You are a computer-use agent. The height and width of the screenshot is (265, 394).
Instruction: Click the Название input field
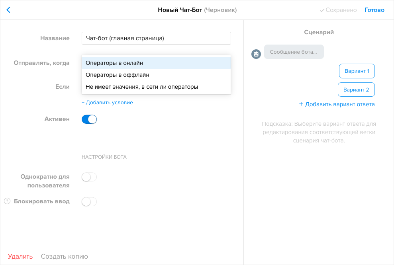156,38
